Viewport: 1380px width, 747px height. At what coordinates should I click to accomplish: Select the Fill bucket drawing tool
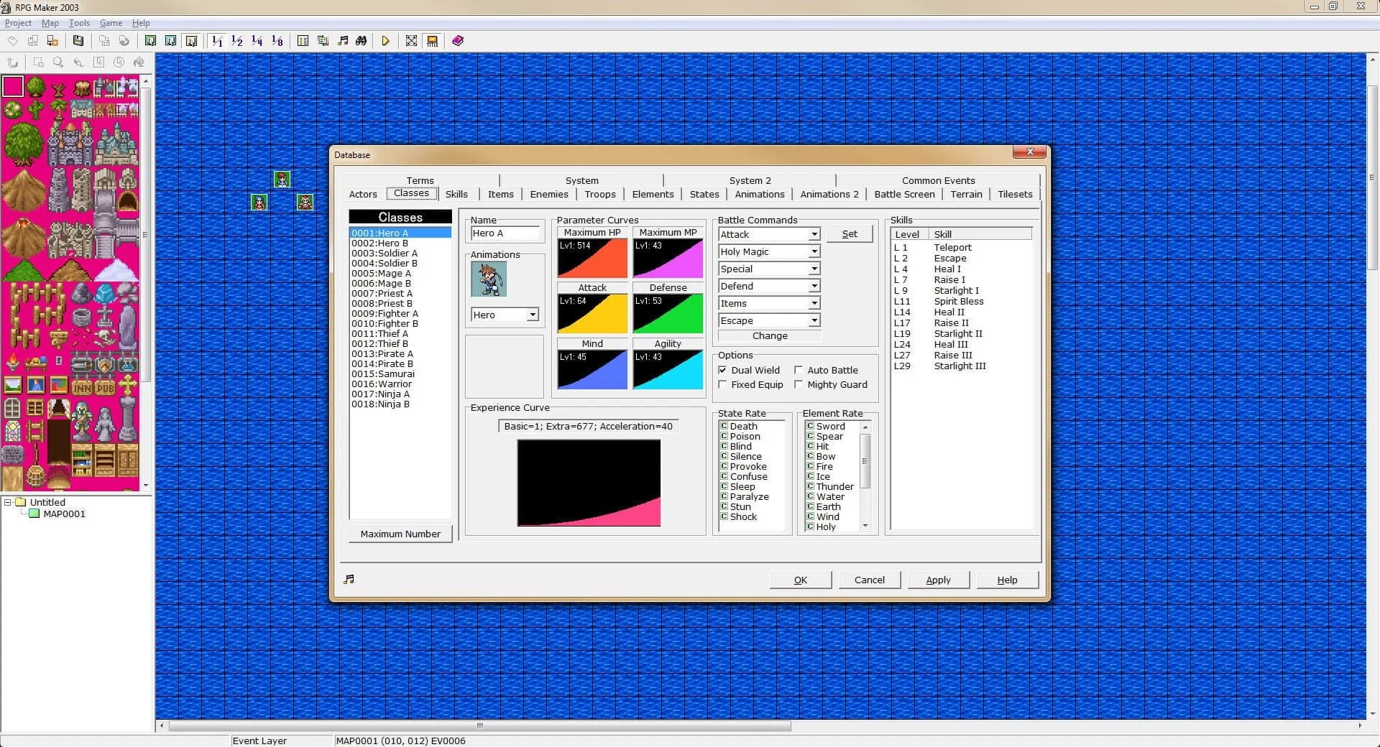coord(139,62)
